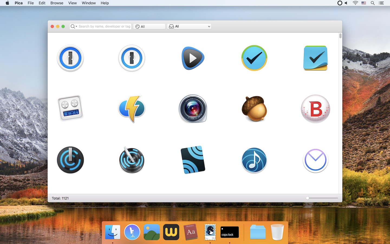Open the Pica application menu
Image resolution: width=390 pixels, height=244 pixels.
point(19,3)
